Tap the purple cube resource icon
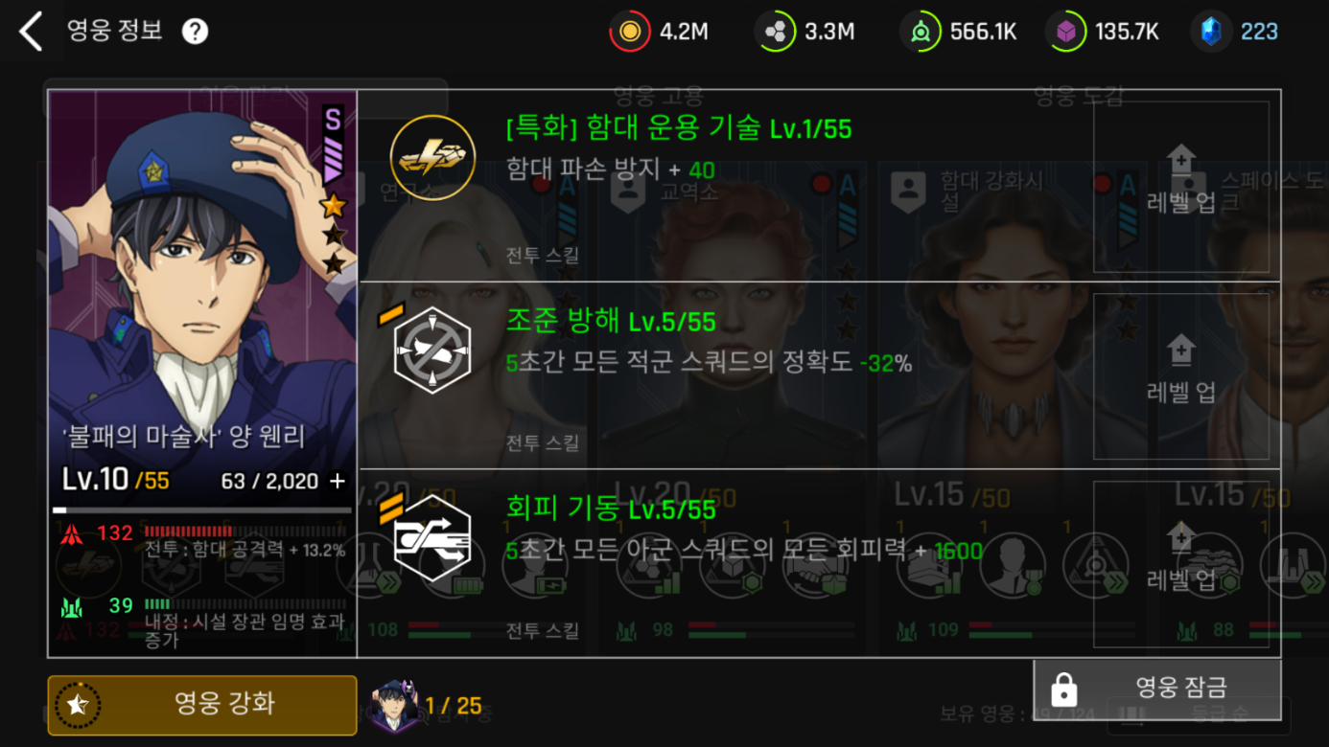 click(1066, 32)
